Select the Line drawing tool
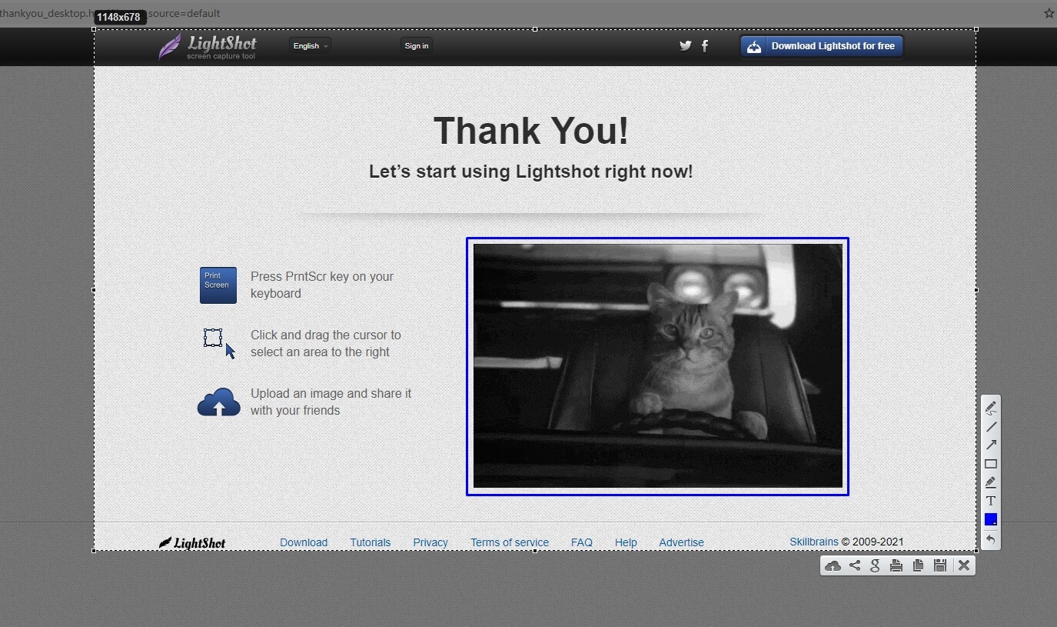Viewport: 1057px width, 627px height. [991, 426]
